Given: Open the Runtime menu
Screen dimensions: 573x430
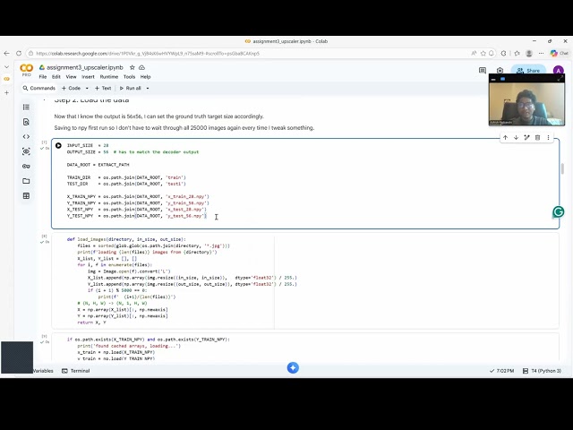Looking at the screenshot, I should click(109, 77).
